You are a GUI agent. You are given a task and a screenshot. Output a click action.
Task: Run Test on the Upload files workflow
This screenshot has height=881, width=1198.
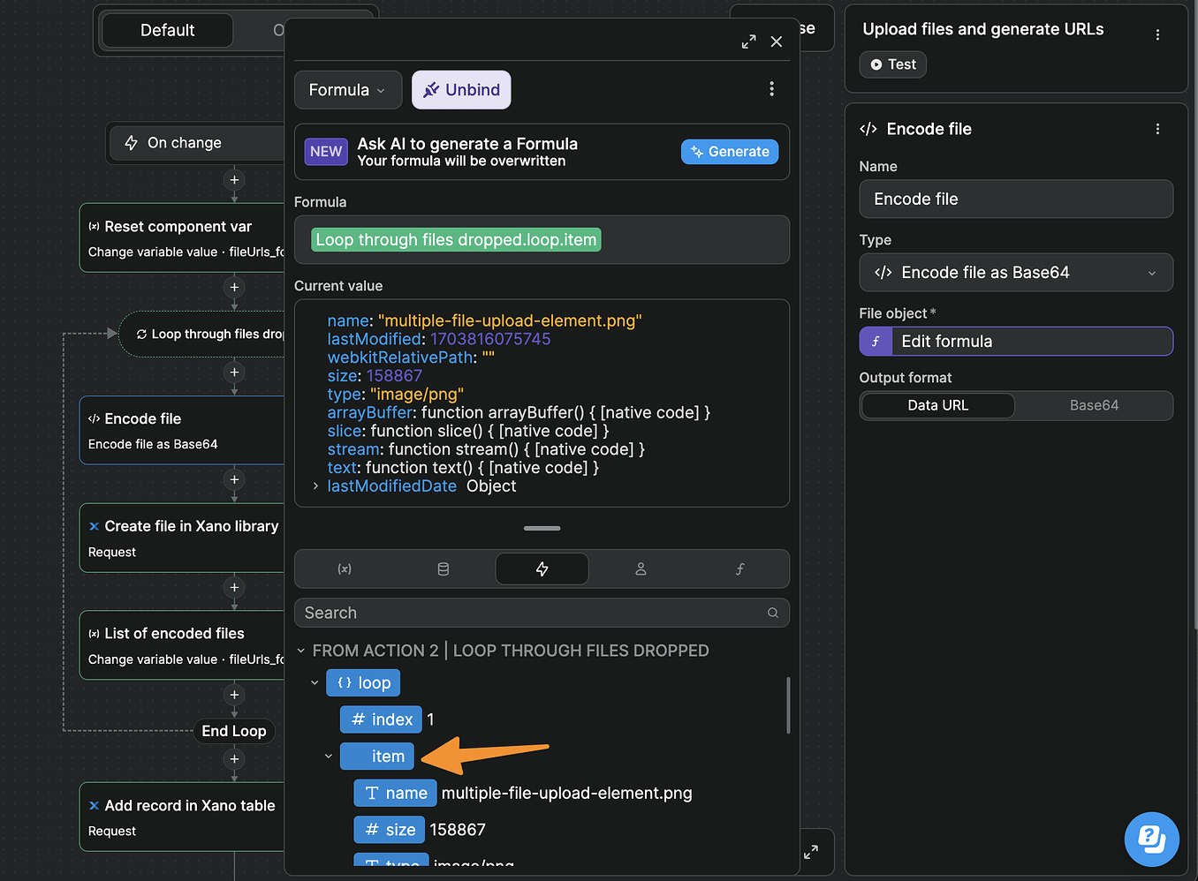tap(892, 64)
